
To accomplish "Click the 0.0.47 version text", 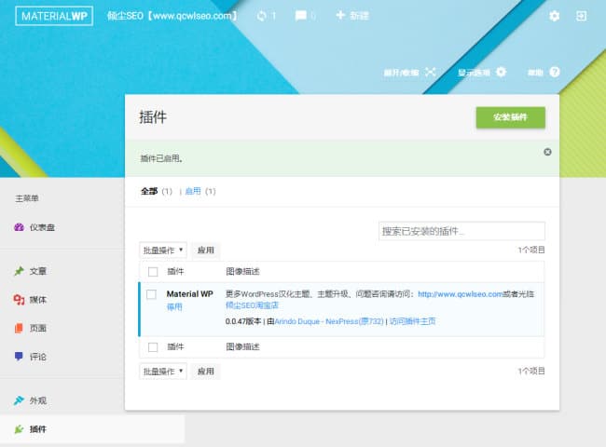I will [243, 321].
